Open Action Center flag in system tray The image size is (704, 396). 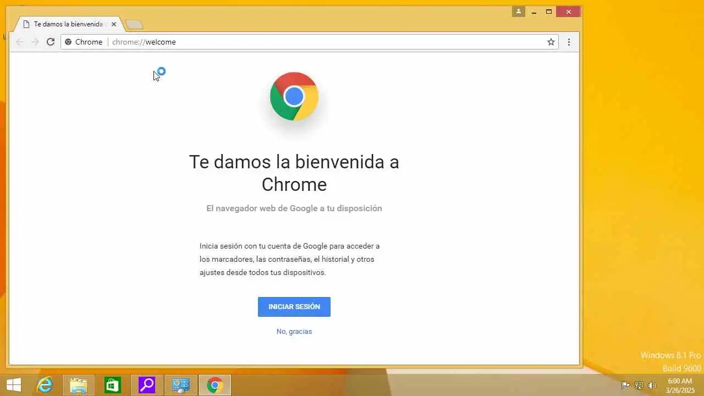(625, 385)
